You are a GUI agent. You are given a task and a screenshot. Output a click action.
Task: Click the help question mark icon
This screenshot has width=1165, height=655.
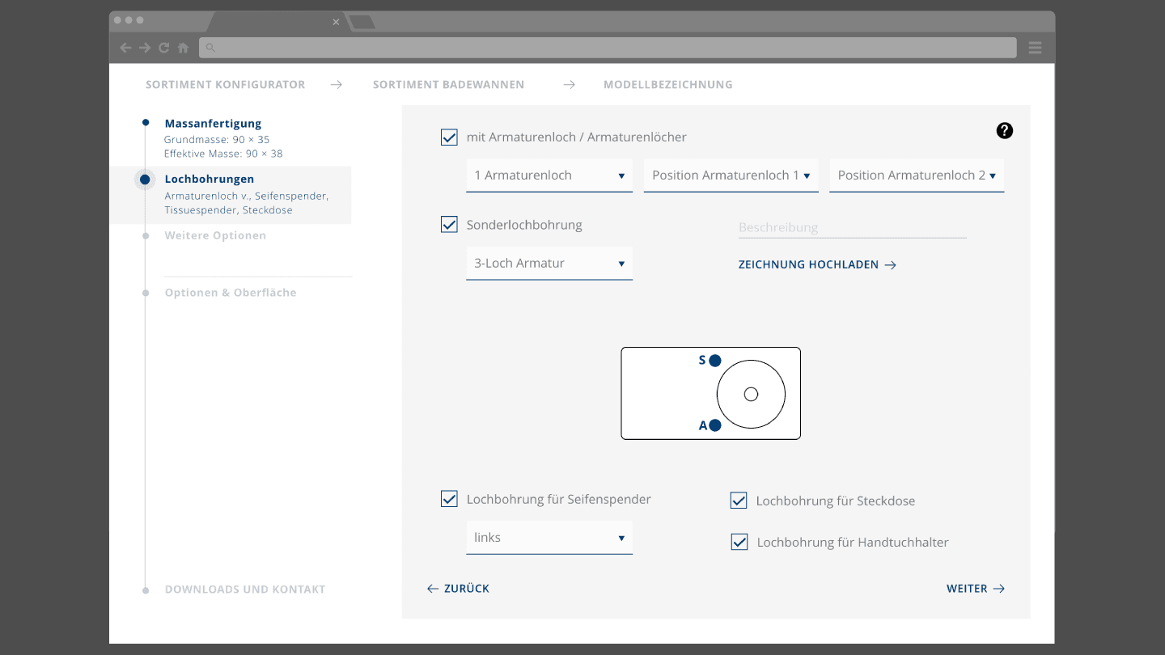point(1004,130)
